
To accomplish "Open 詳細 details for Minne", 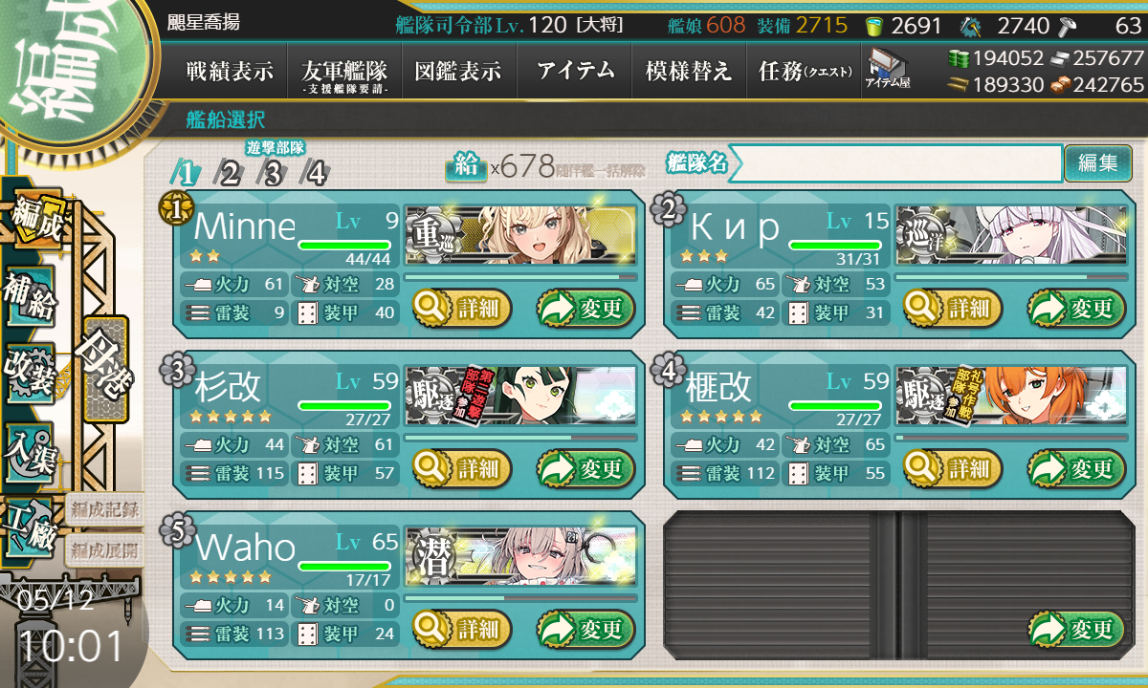I will (462, 308).
